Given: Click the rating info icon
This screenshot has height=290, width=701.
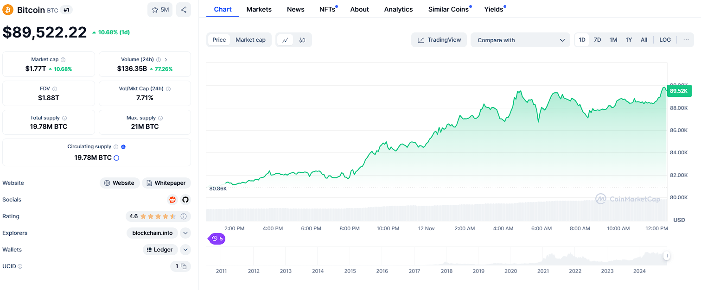Looking at the screenshot, I should tap(184, 216).
